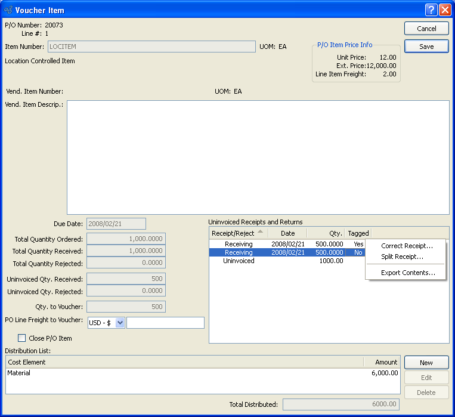Close the Voucher Item window
455x417 pixels.
[445, 10]
